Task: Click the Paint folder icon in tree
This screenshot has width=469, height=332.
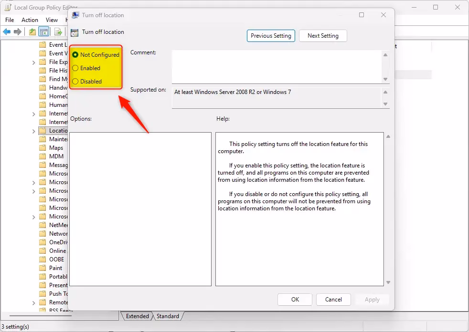Action: [43, 268]
